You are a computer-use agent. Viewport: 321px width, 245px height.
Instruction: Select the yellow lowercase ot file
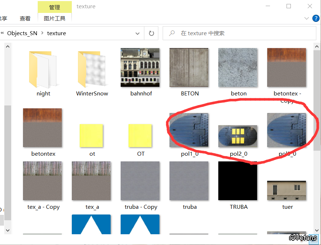click(x=92, y=136)
